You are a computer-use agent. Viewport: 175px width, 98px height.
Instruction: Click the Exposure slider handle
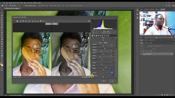coord(103,46)
